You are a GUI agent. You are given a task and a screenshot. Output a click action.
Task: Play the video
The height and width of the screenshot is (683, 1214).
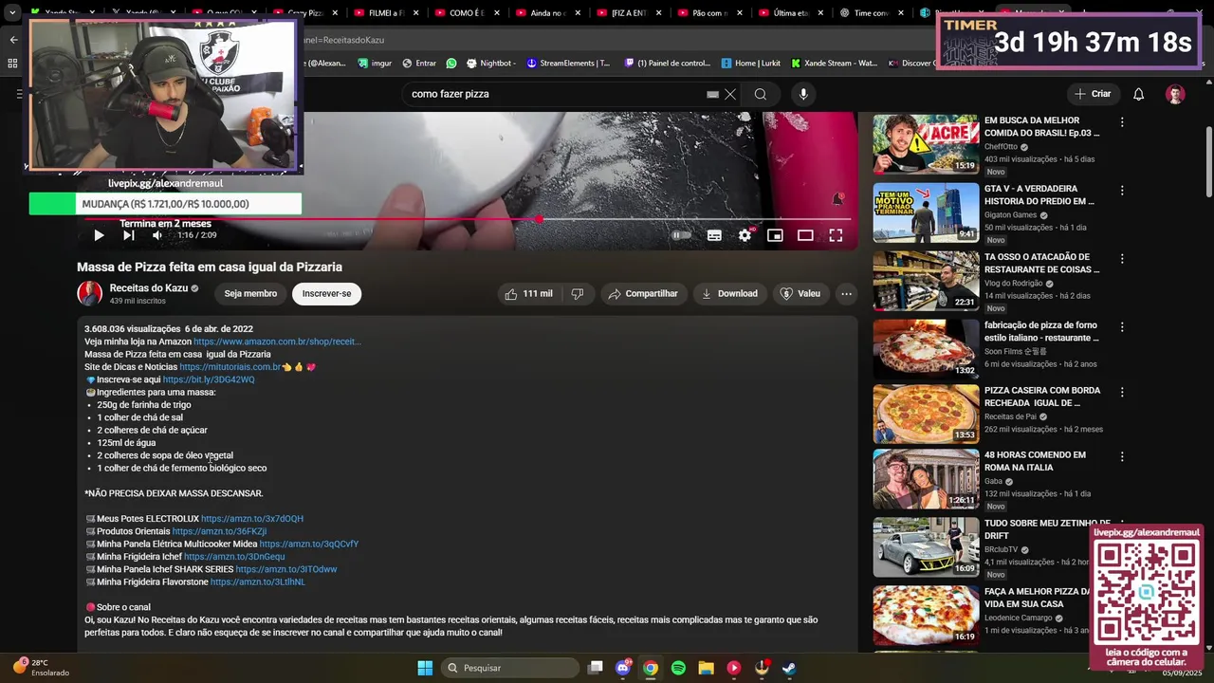click(99, 235)
